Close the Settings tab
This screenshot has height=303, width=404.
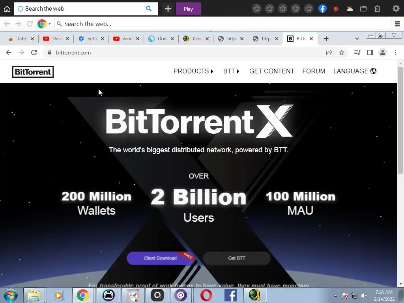[x=103, y=39]
